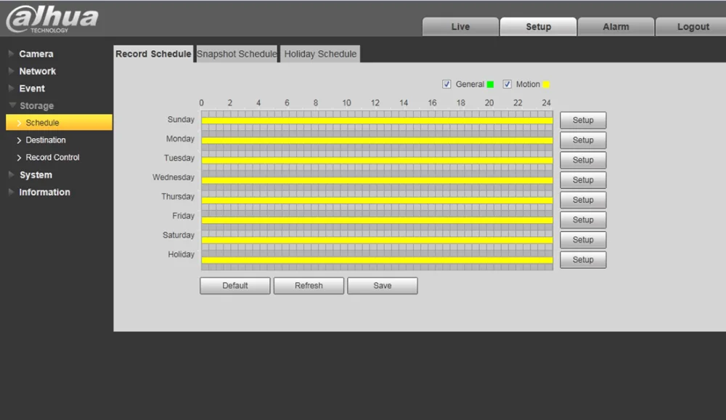Open the System settings section
The image size is (726, 420).
click(36, 175)
